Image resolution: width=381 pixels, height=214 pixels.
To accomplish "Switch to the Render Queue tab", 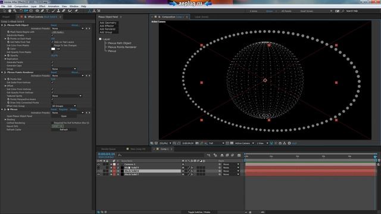I will coord(108,149).
